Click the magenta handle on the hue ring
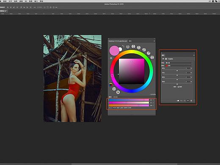Image resolution: width=220 pixels, height=165 pixels. coord(113,76)
